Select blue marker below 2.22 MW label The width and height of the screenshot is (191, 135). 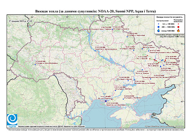(116, 91)
